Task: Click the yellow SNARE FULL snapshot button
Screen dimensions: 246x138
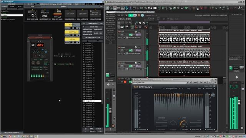Action: pyautogui.click(x=72, y=25)
